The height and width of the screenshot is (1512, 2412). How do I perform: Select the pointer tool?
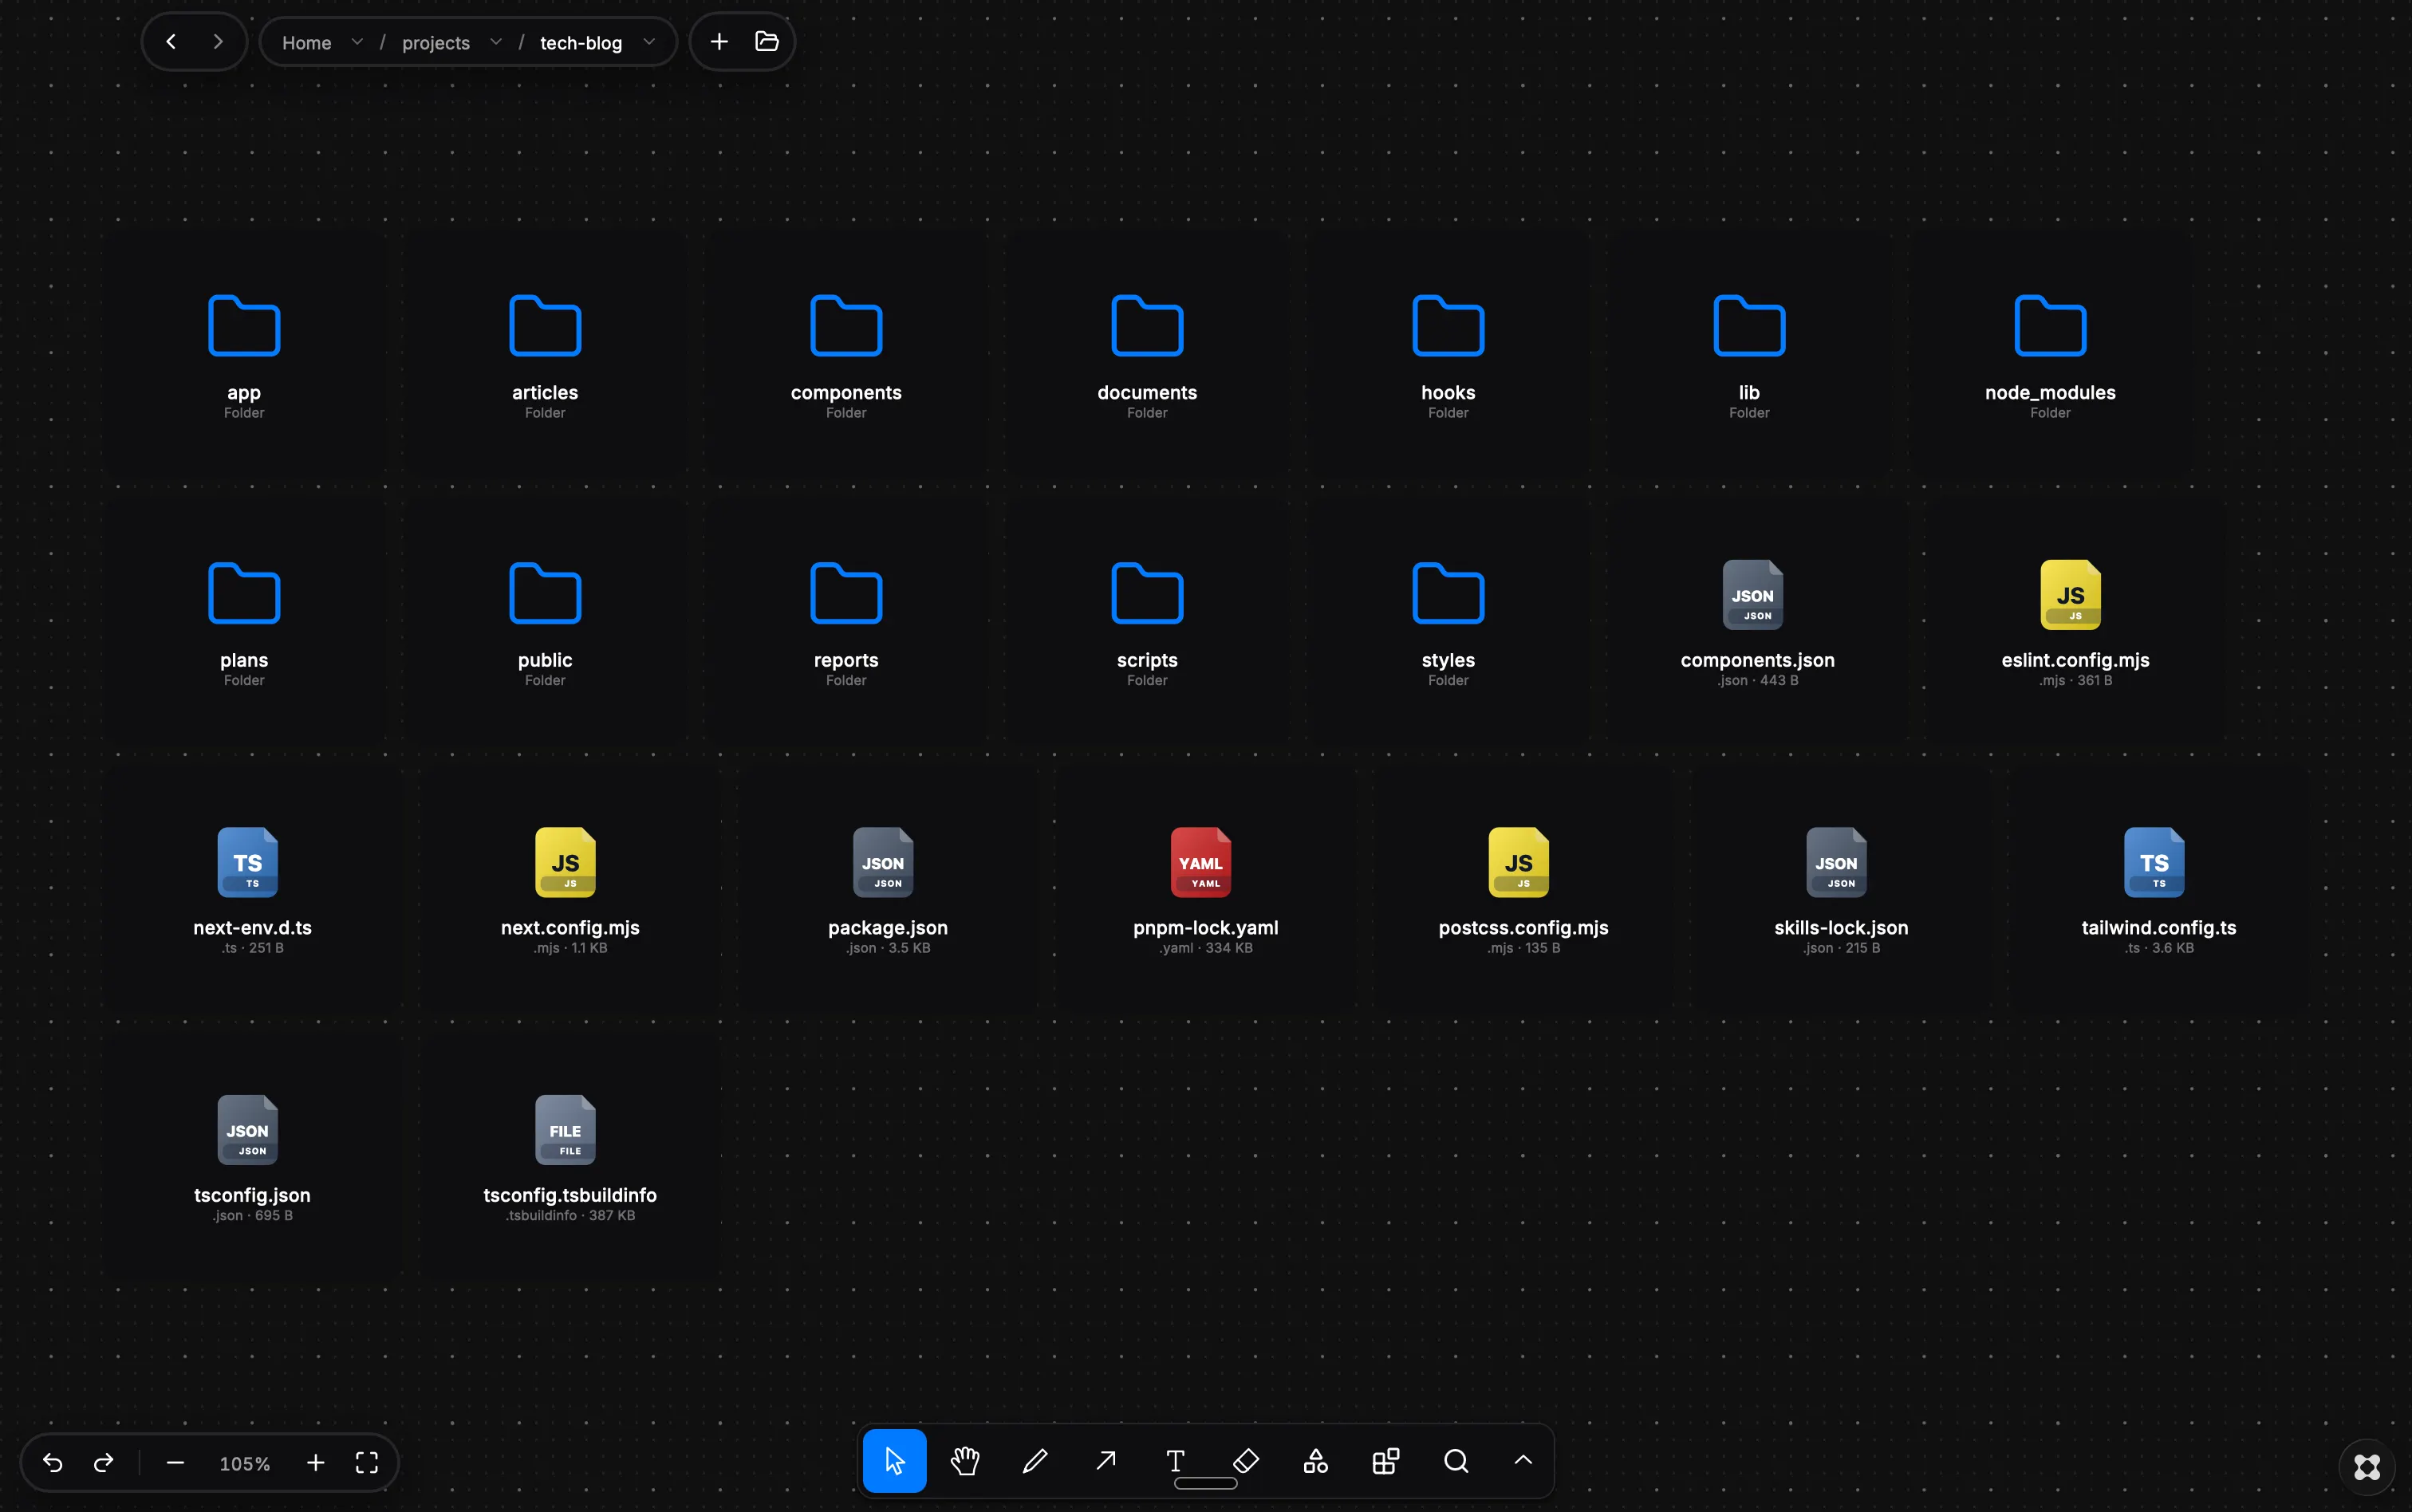pos(894,1461)
